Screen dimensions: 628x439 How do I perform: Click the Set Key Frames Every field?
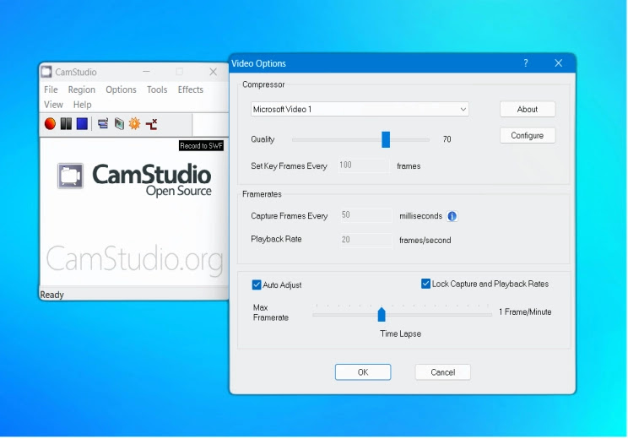364,165
